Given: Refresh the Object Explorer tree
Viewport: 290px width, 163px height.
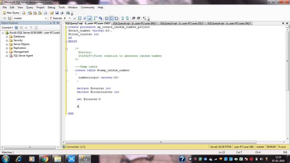Looking at the screenshot, I should [x=36, y=28].
